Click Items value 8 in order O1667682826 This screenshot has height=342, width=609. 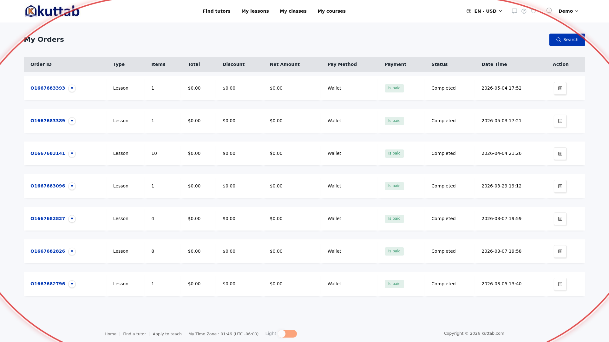click(x=153, y=251)
